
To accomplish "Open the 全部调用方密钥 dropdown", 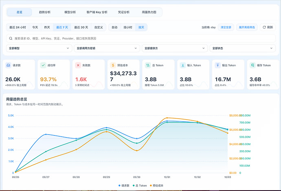I will (107, 48).
